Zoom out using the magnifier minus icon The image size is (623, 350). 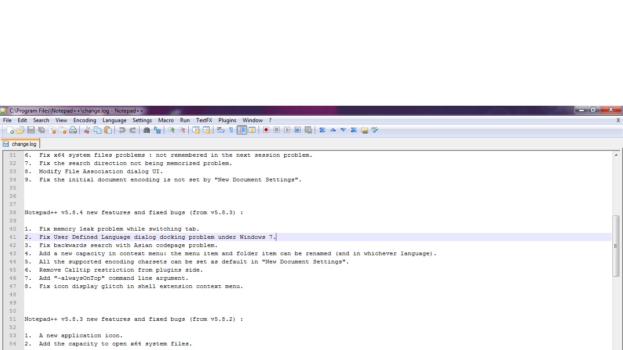[x=182, y=130]
